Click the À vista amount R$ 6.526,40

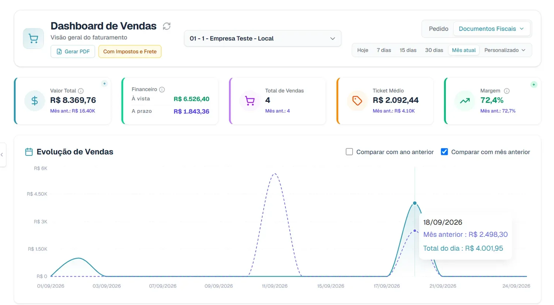click(191, 99)
